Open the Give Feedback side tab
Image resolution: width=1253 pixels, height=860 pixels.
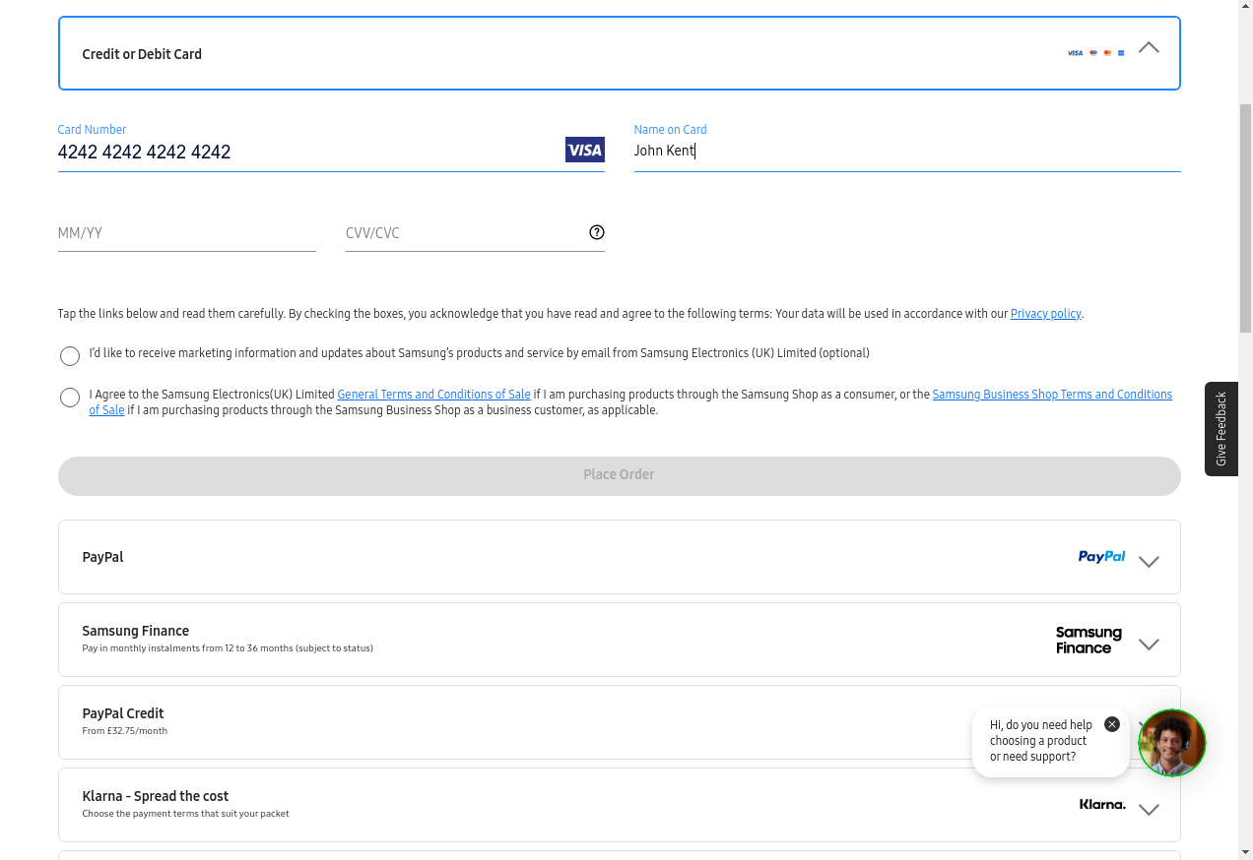1221,429
